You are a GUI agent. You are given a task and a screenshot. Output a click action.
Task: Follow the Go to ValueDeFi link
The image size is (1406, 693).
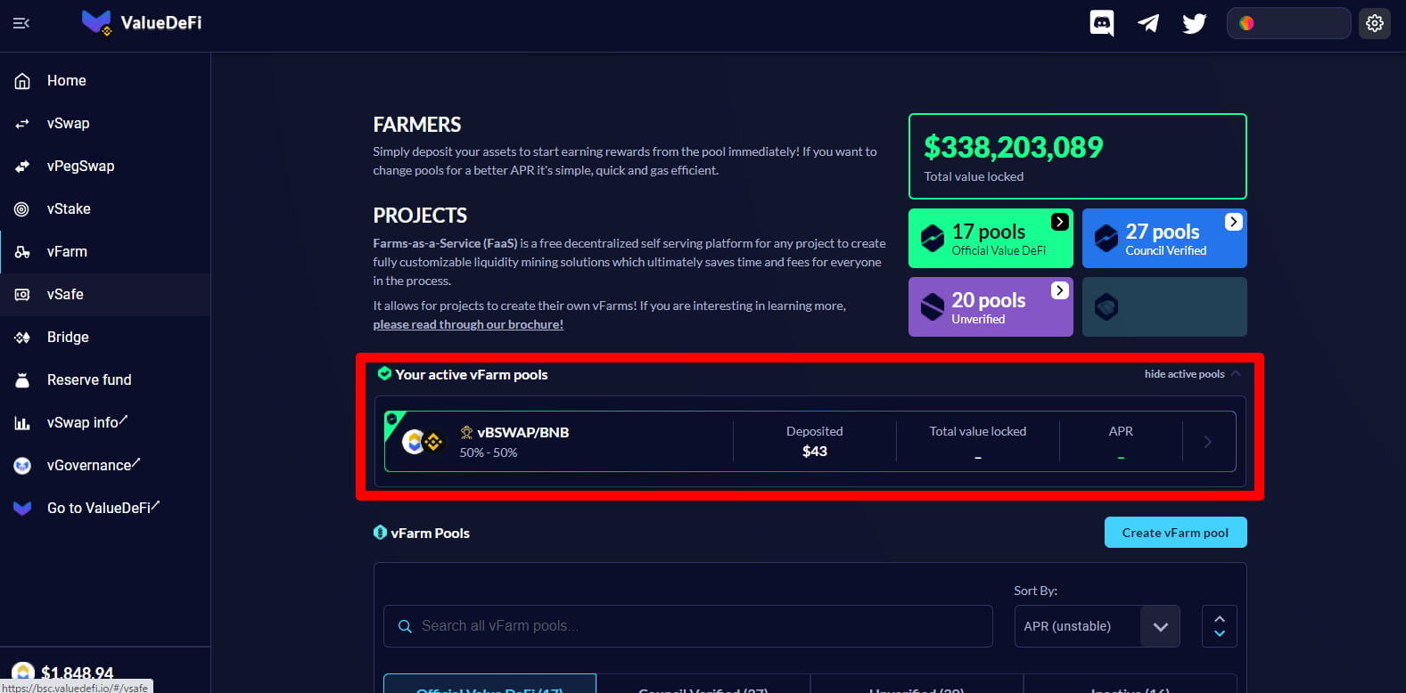[105, 509]
